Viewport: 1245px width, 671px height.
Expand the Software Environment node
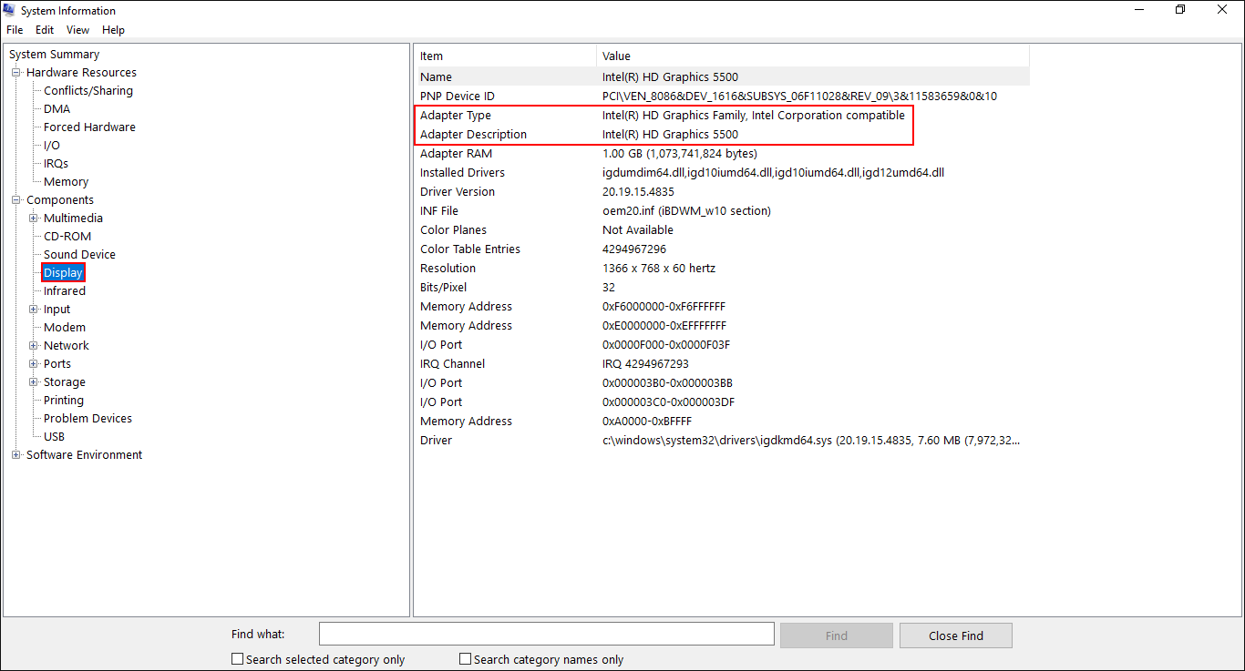[15, 455]
